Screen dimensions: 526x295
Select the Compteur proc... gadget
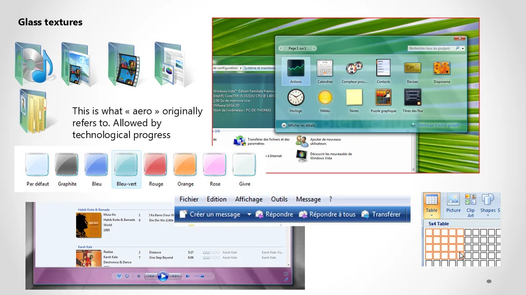(354, 71)
